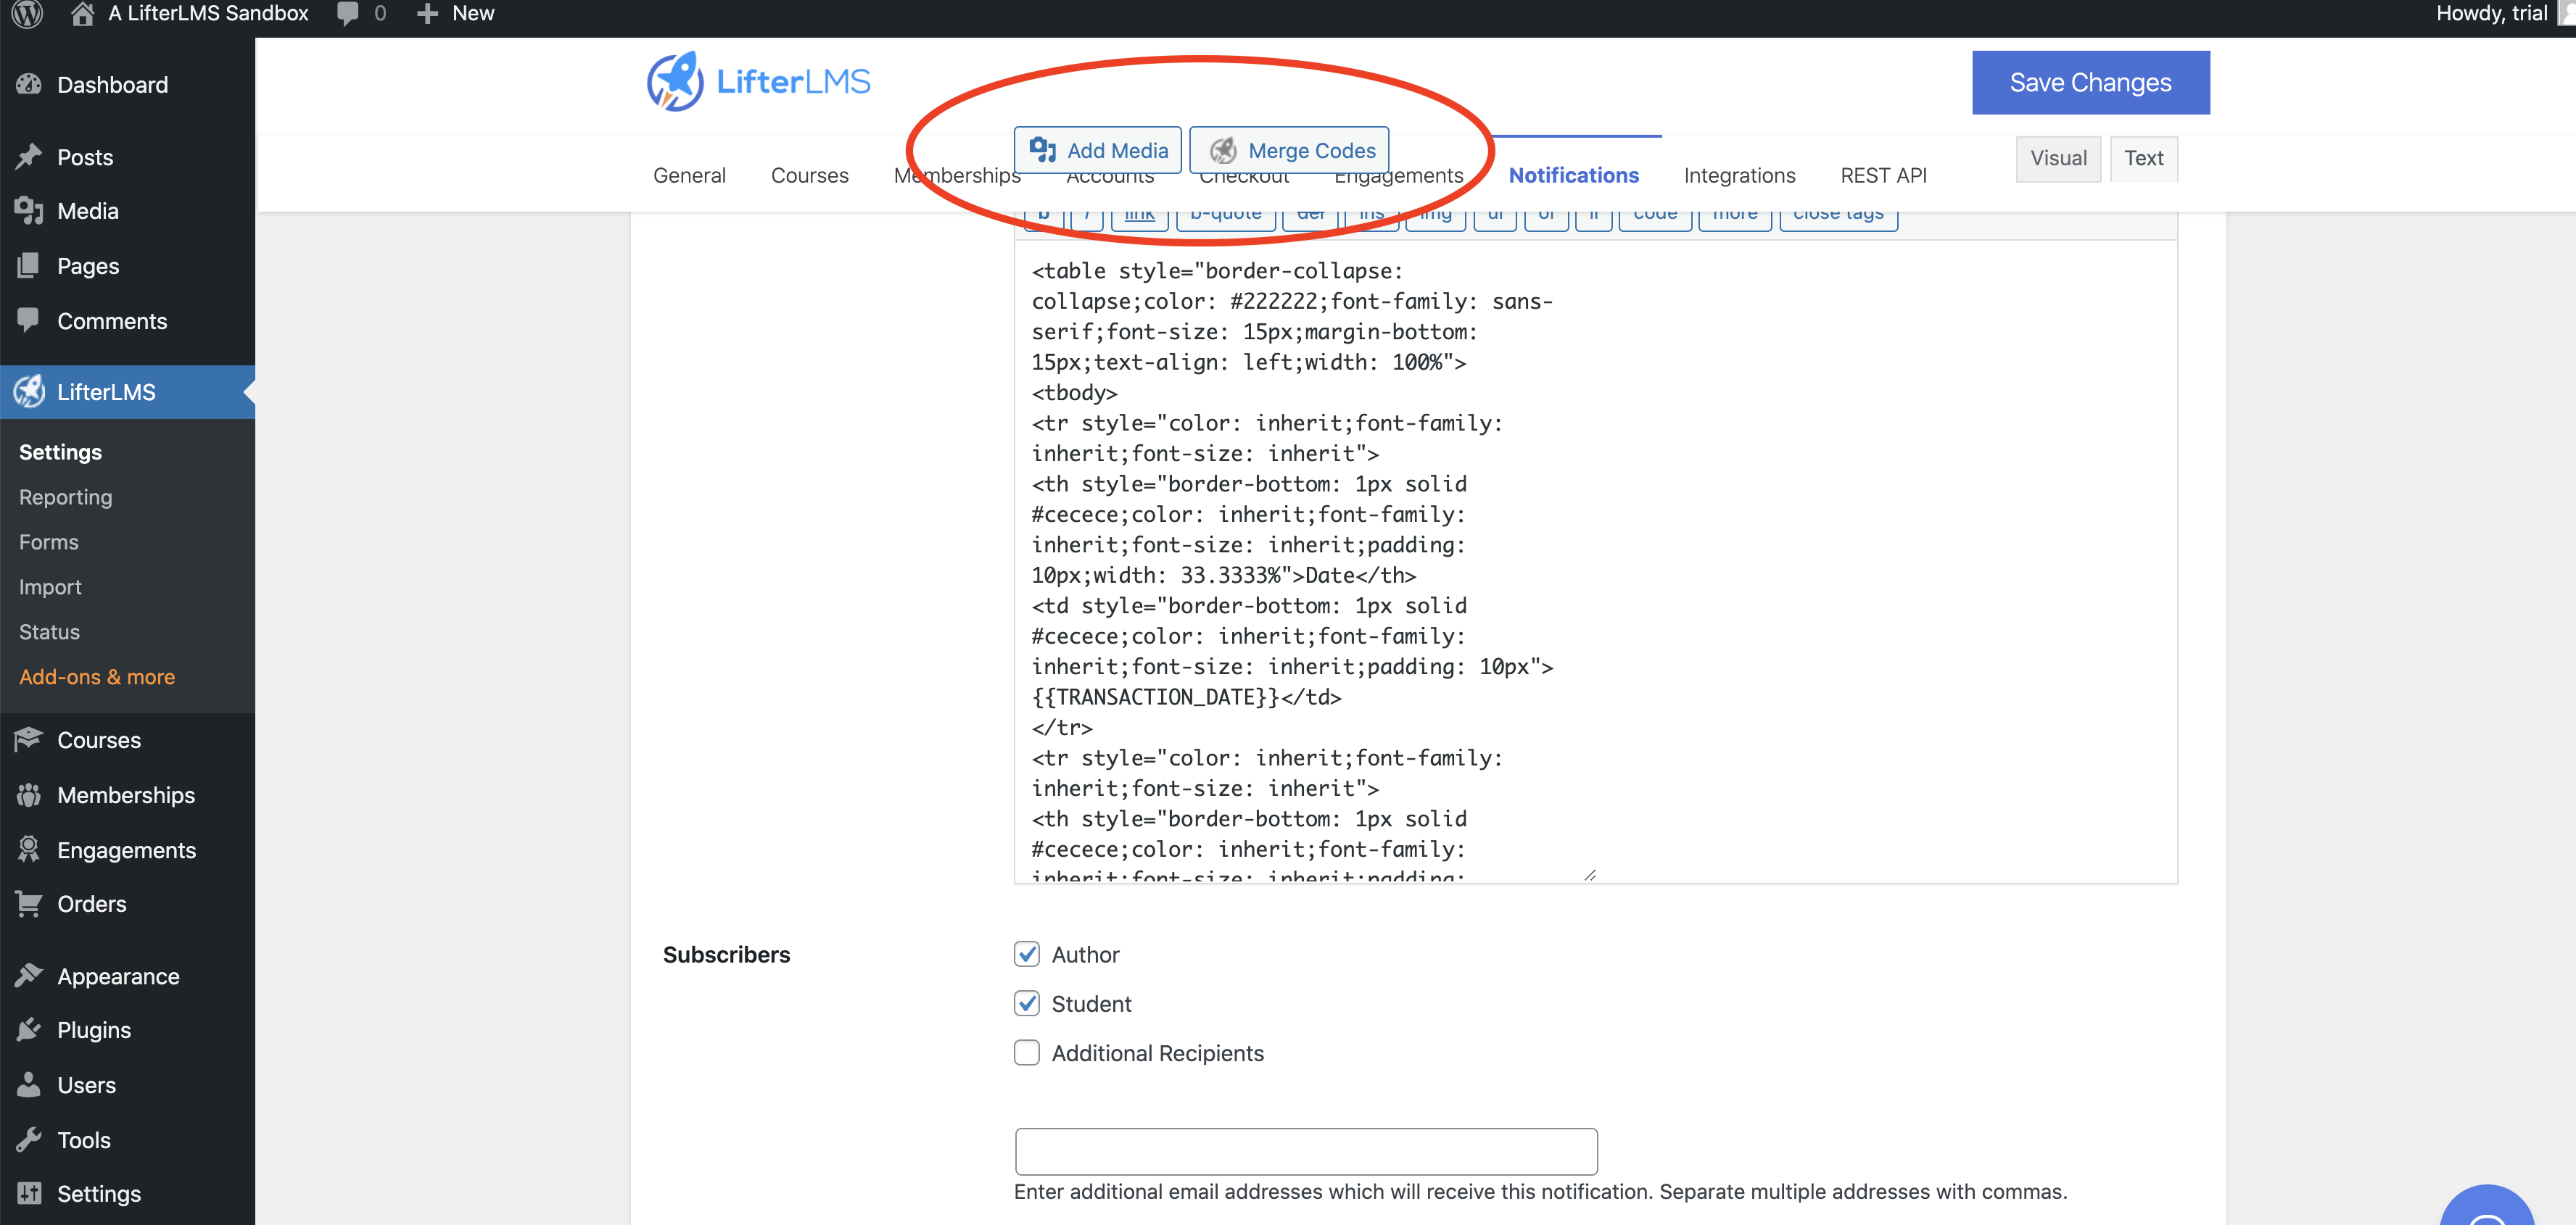Click the Pages icon in sidebar
The width and height of the screenshot is (2576, 1225).
(29, 266)
